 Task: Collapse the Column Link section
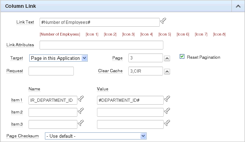[x=238, y=6]
